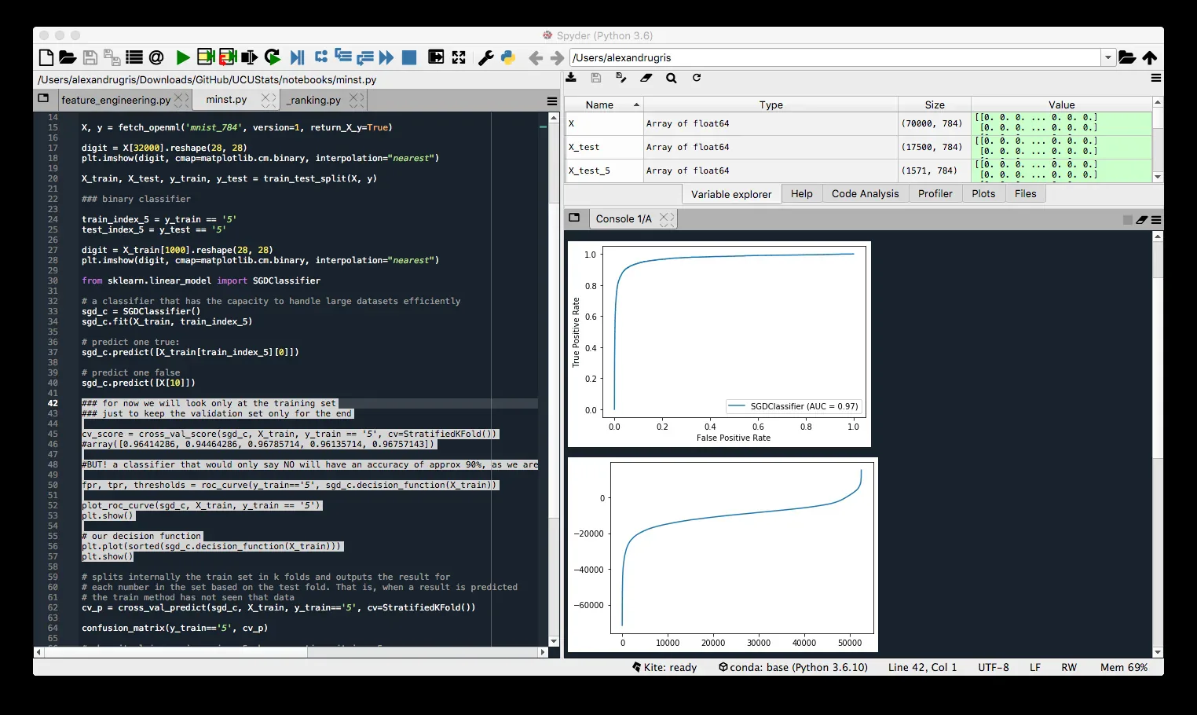1197x715 pixels.
Task: Start debugging the file
Action: tap(297, 57)
